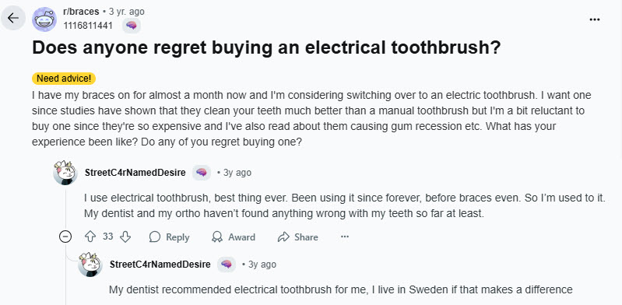The width and height of the screenshot is (622, 305).
Task: Open first StreetC4rNamedDesire username link
Action: click(135, 173)
